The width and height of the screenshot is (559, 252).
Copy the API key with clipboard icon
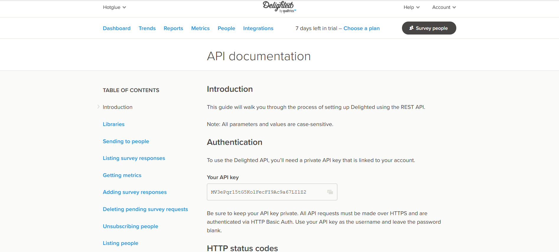(x=330, y=192)
